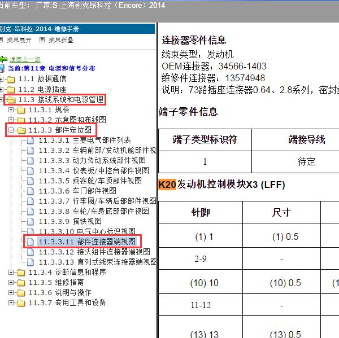Click the 菜单折叠 list icon
The width and height of the screenshot is (339, 338).
coord(42,40)
